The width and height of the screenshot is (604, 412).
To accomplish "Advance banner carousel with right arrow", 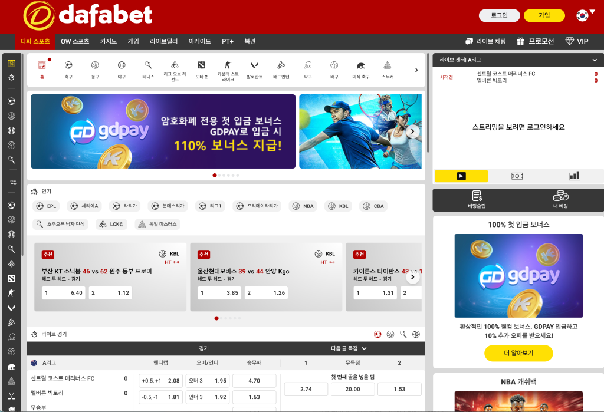I will 412,131.
